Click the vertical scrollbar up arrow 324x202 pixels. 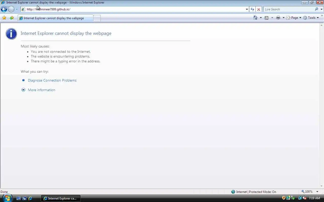tap(322, 25)
